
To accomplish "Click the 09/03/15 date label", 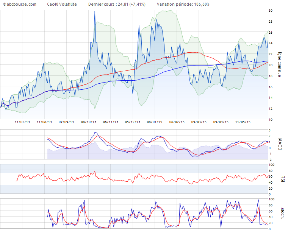I will point(199,122).
